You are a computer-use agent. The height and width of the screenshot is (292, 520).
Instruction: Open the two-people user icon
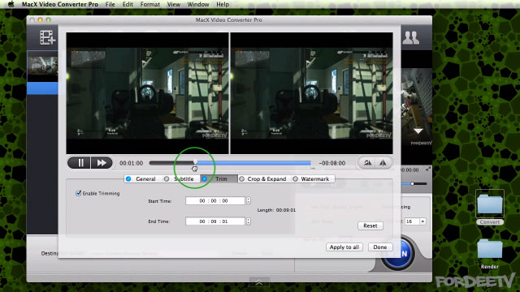click(x=410, y=38)
